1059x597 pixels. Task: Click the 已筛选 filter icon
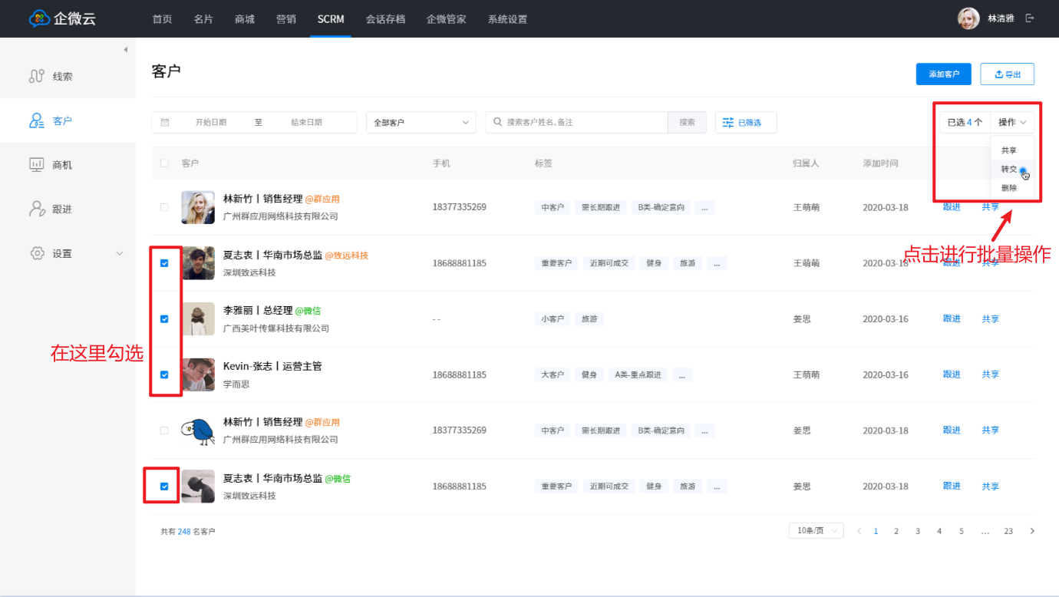(x=728, y=122)
